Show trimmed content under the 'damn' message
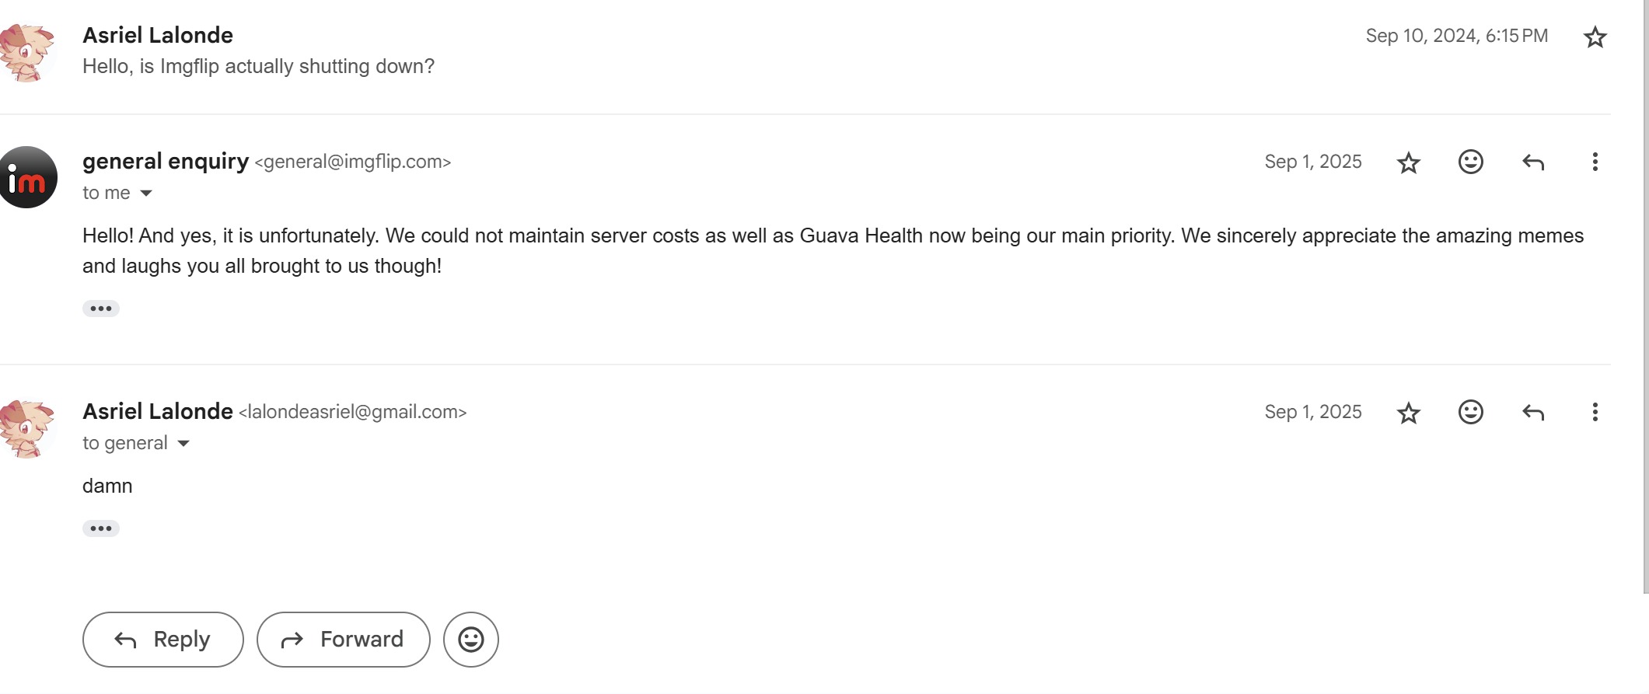This screenshot has height=694, width=1649. (101, 528)
